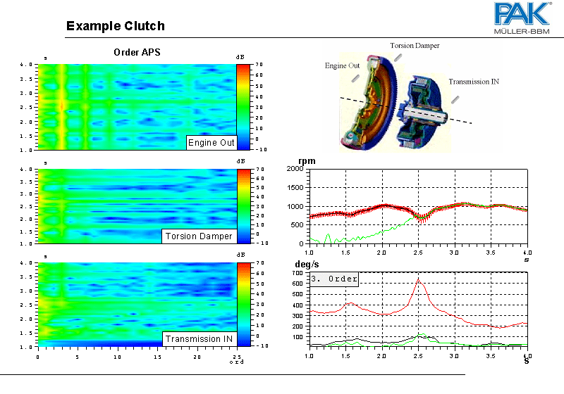The width and height of the screenshot is (564, 394).
Task: Click the 'Order APS' heading
Action: coord(137,53)
